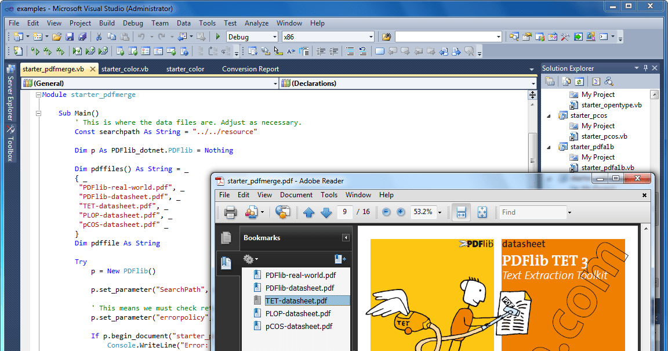Go to next page in Adobe Reader
668x351 pixels.
point(326,212)
